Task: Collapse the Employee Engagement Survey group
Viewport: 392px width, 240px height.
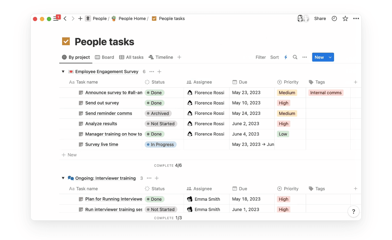Action: point(63,71)
